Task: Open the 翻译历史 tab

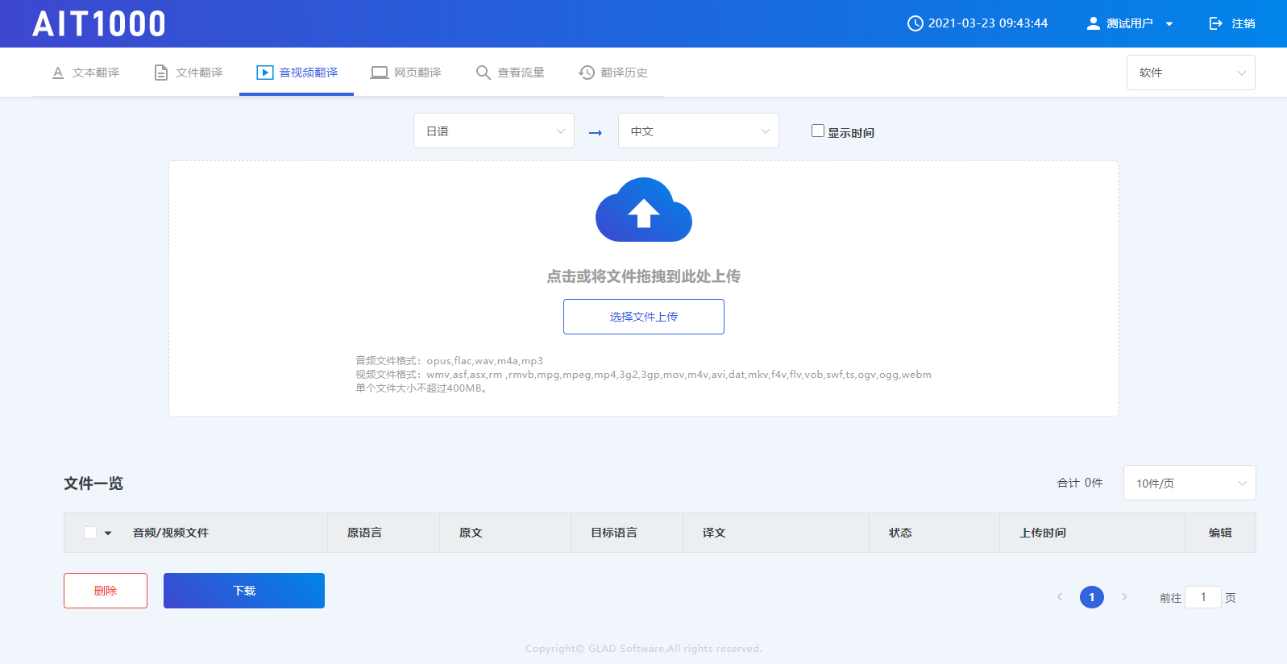Action: click(x=613, y=73)
